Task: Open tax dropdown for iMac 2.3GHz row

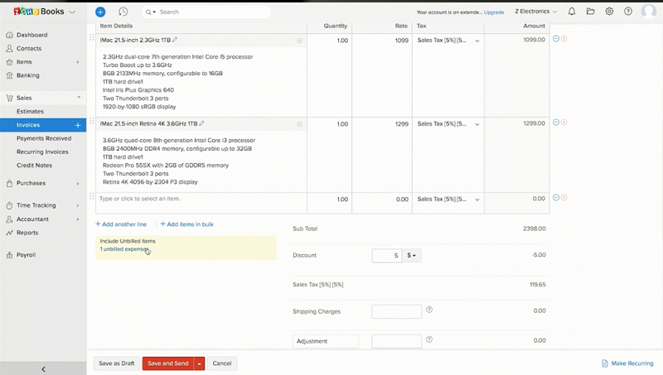Action: click(x=477, y=41)
